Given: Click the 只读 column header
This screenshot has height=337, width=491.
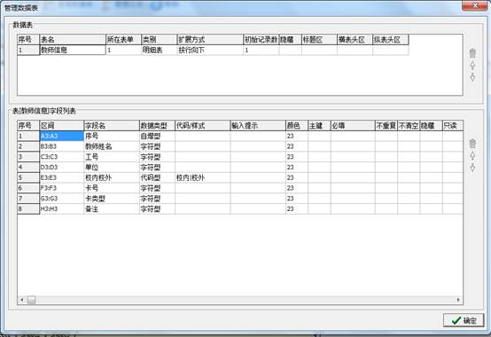Looking at the screenshot, I should 453,126.
